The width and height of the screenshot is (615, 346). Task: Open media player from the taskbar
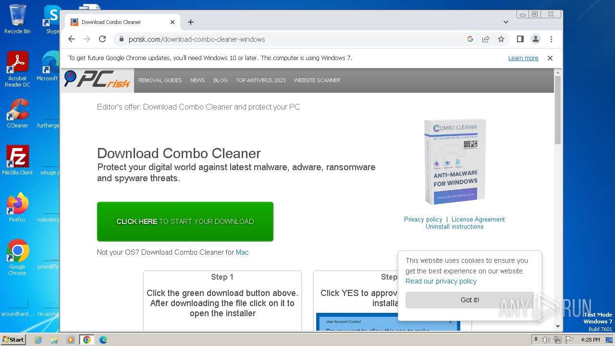click(x=71, y=340)
